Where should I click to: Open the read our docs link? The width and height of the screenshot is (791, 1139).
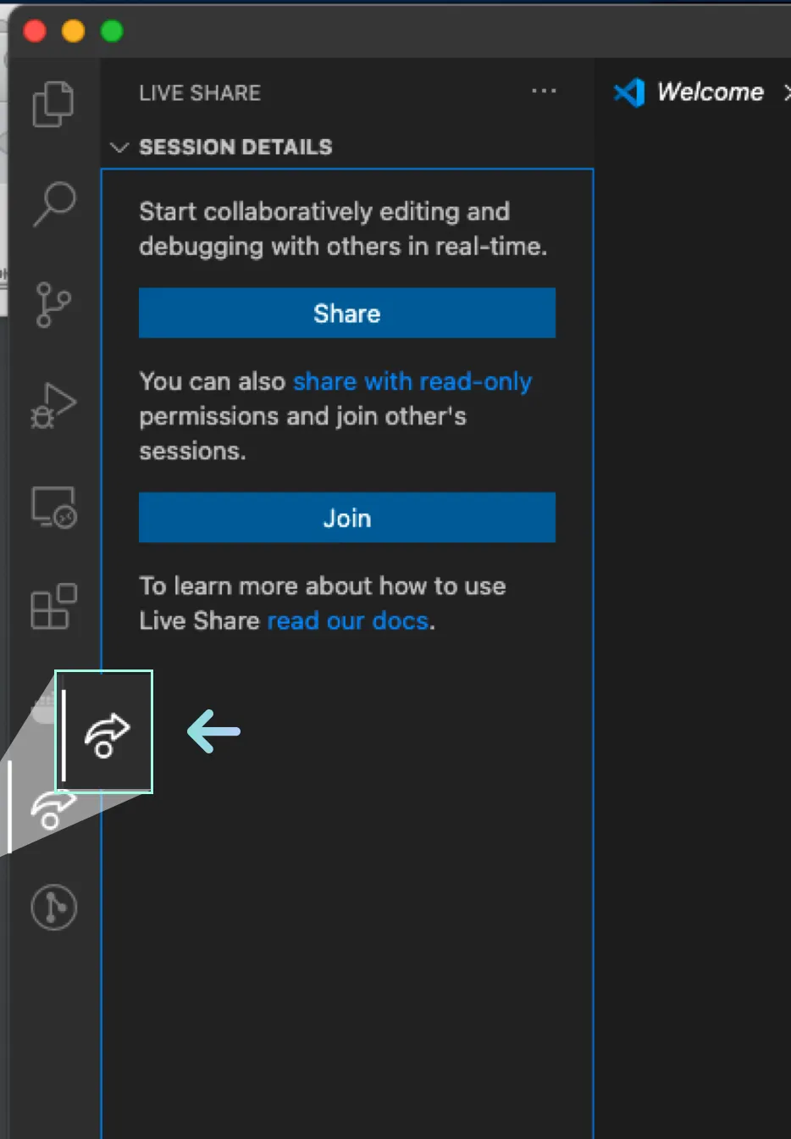pyautogui.click(x=347, y=621)
